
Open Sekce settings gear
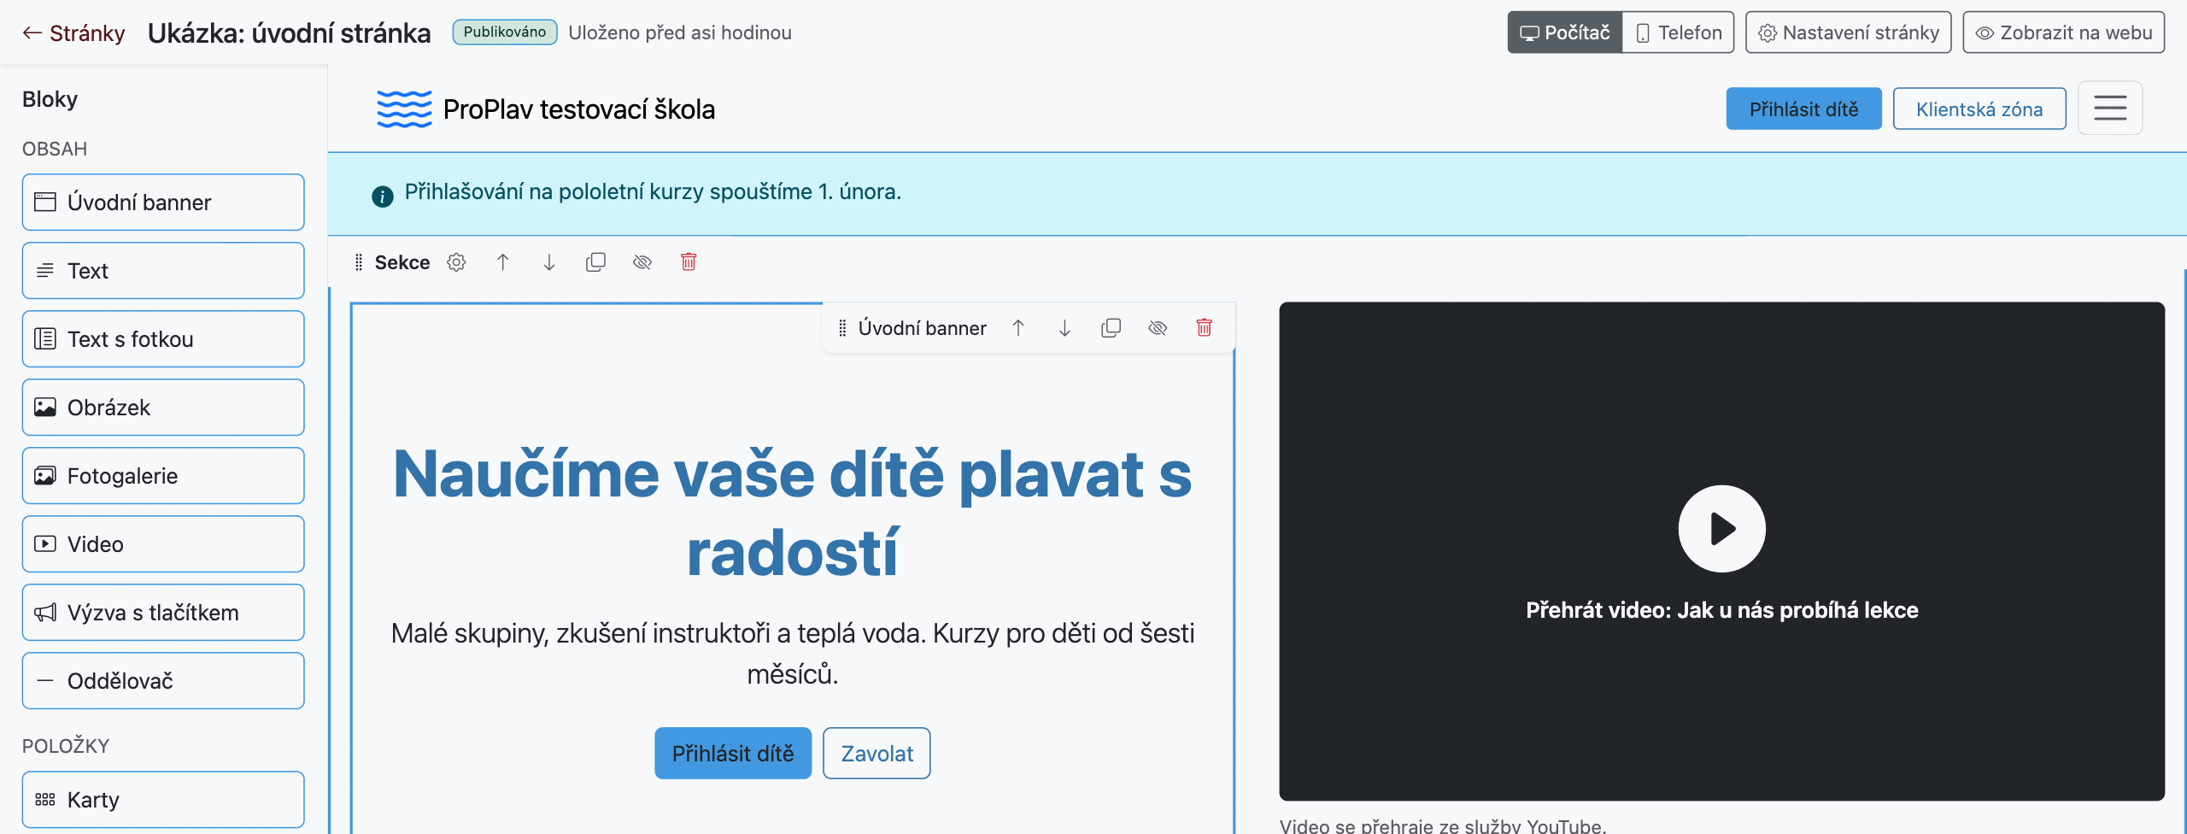[457, 262]
